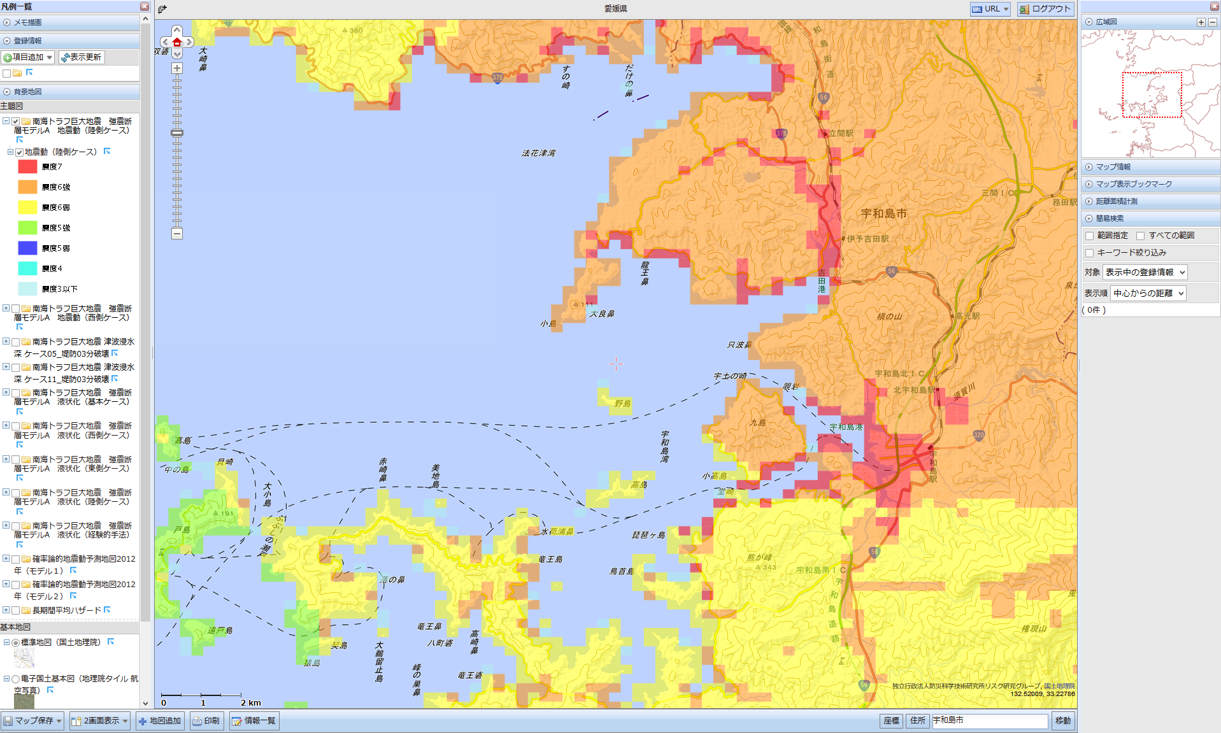Click the 標準地図 thumbnail preview
The image size is (1221, 733).
pos(24,658)
